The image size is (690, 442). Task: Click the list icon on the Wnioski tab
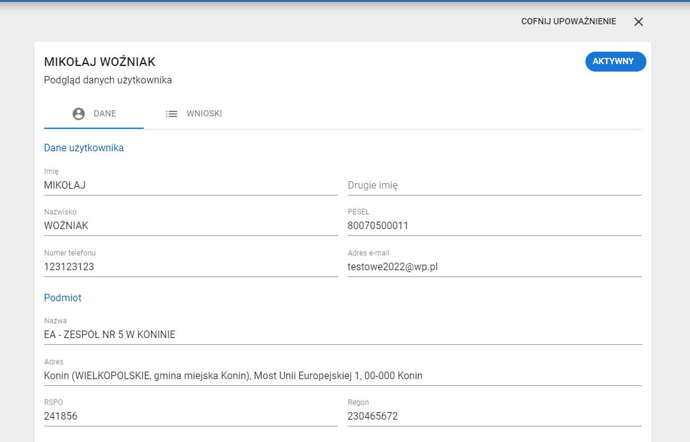pyautogui.click(x=172, y=114)
